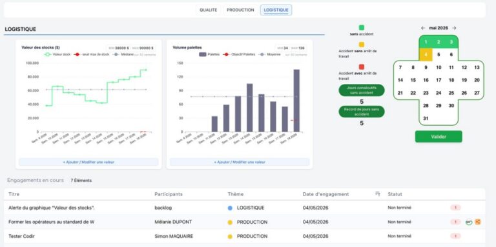Sort by Date d'engagement column icon
Image resolution: width=496 pixels, height=247 pixels.
click(377, 194)
